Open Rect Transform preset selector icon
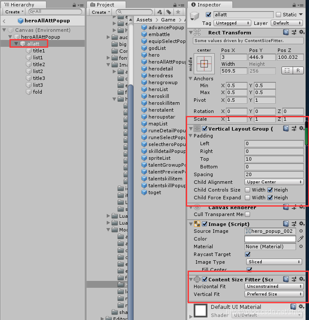Image resolution: width=309 pixels, height=320 pixels. click(x=294, y=32)
